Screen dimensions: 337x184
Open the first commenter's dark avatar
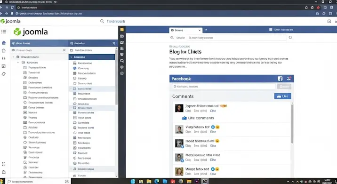179,108
